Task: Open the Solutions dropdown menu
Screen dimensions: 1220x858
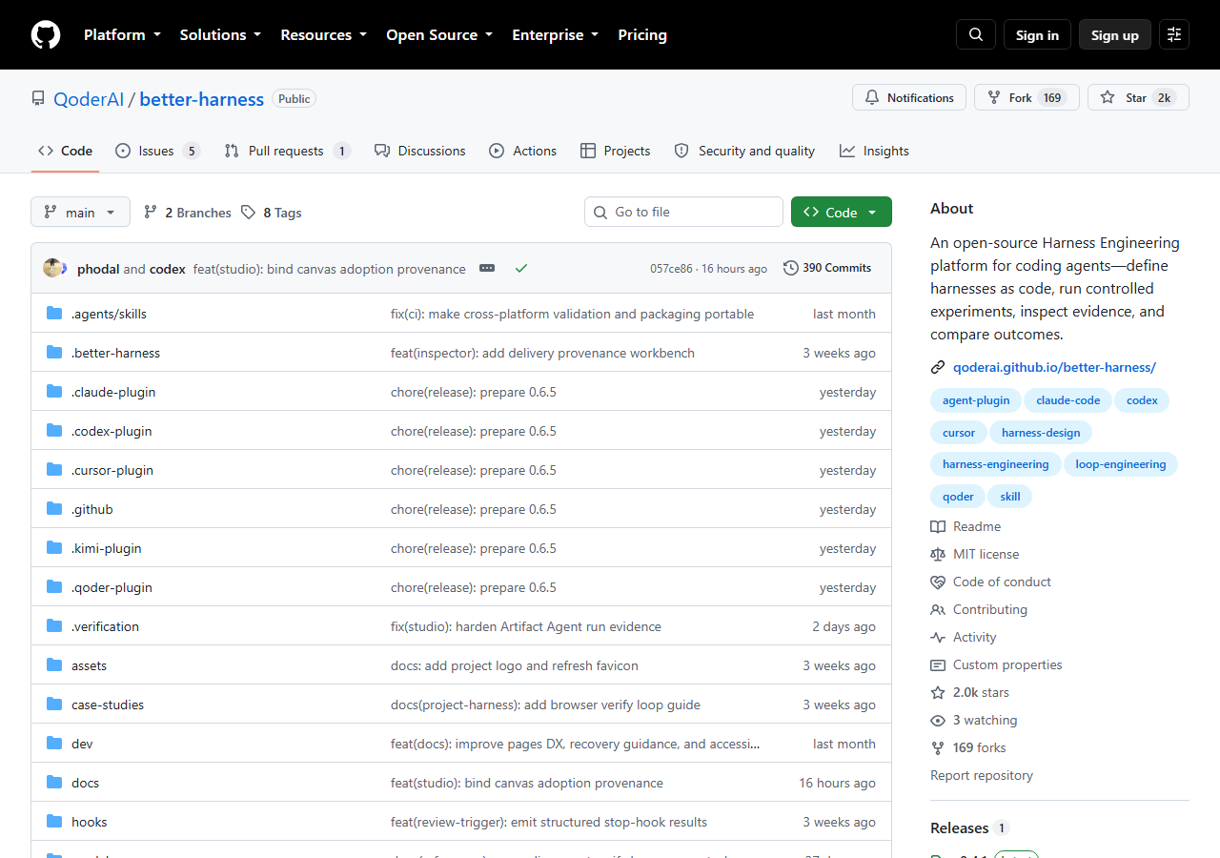Action: pyautogui.click(x=220, y=35)
